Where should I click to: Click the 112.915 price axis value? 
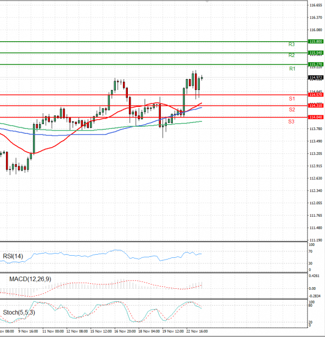316,166
